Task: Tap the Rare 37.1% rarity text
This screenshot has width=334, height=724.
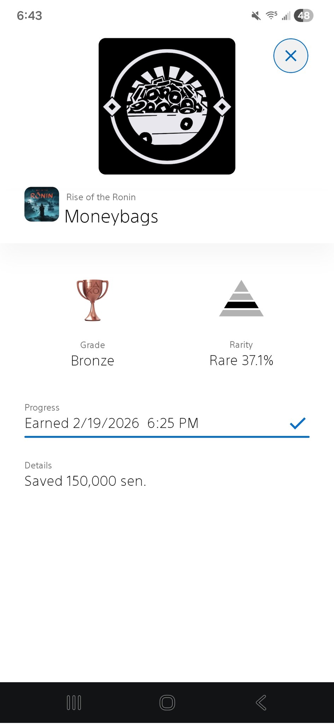Action: click(241, 361)
